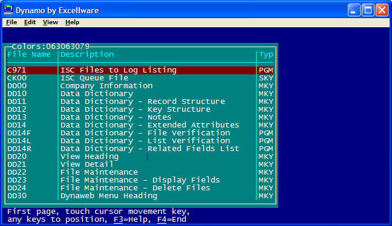Image resolution: width=392 pixels, height=226 pixels.
Task: Select file name DD14F
Action: pyautogui.click(x=19, y=133)
